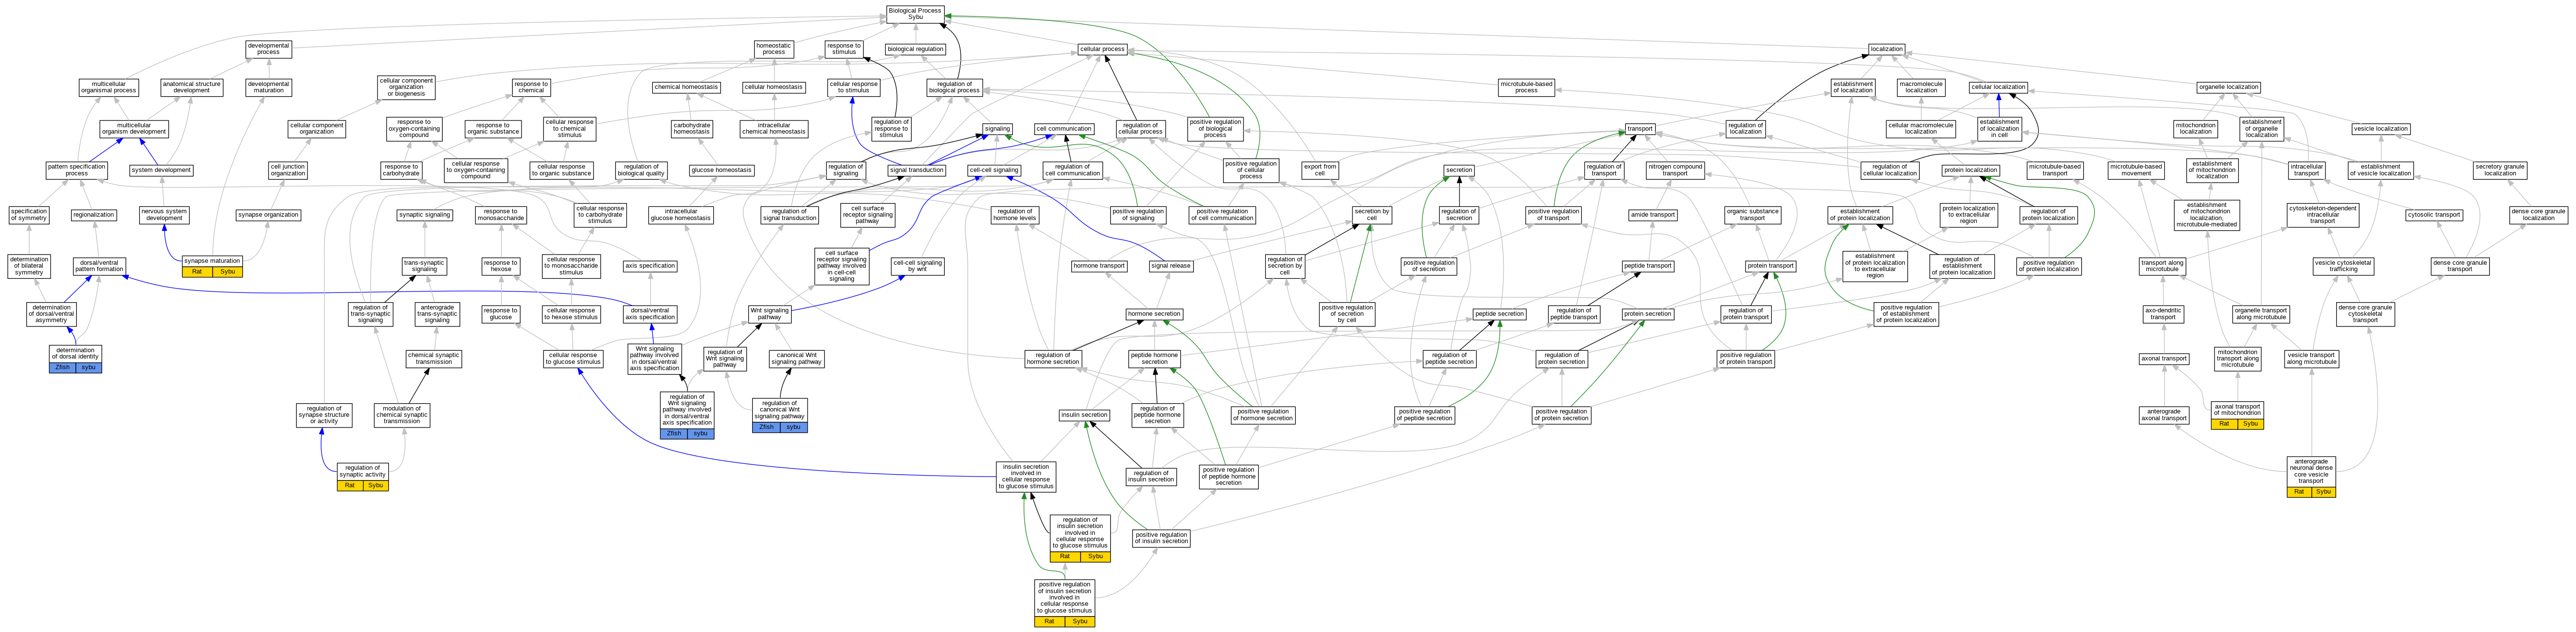Select the 'axis specification' node
This screenshot has width=2576, height=632.
(650, 266)
